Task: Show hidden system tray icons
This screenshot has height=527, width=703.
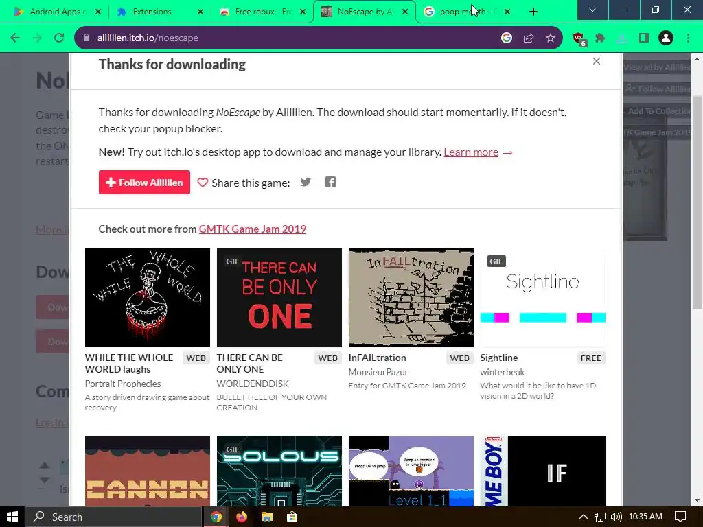Action: [584, 517]
